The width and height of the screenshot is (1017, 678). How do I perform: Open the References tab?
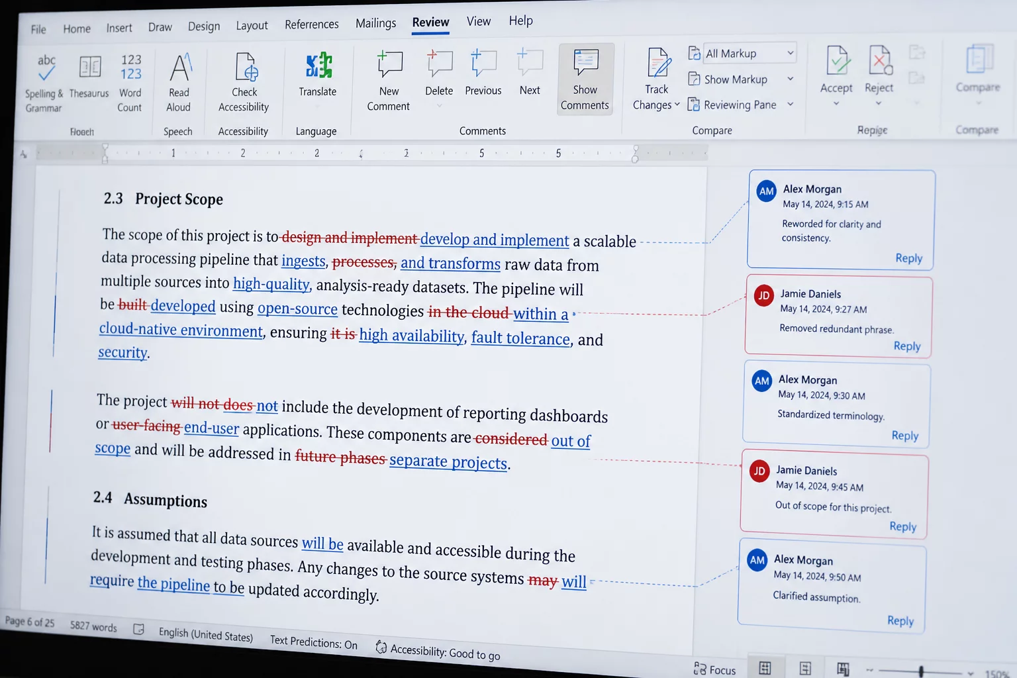pos(312,24)
